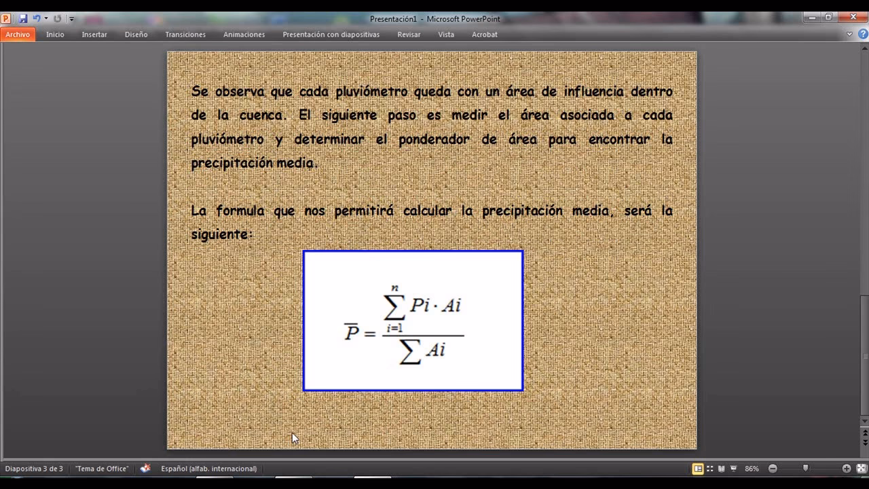The width and height of the screenshot is (869, 489).
Task: Click the Save icon in quick access toolbar
Action: (x=23, y=18)
